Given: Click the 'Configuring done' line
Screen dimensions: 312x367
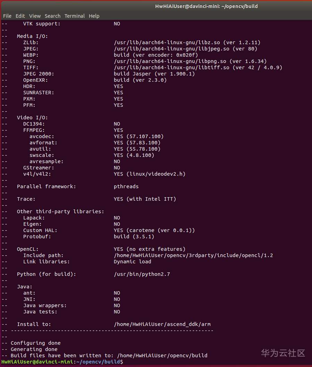Looking at the screenshot, I should (35, 343).
